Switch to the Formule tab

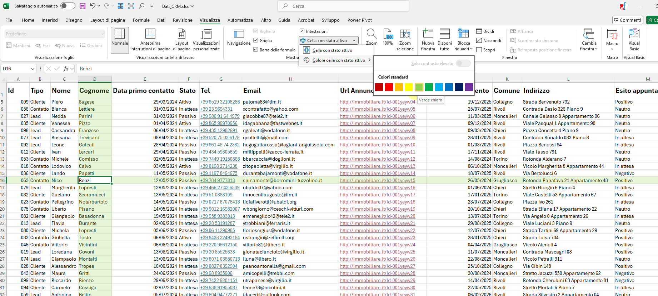(x=141, y=20)
